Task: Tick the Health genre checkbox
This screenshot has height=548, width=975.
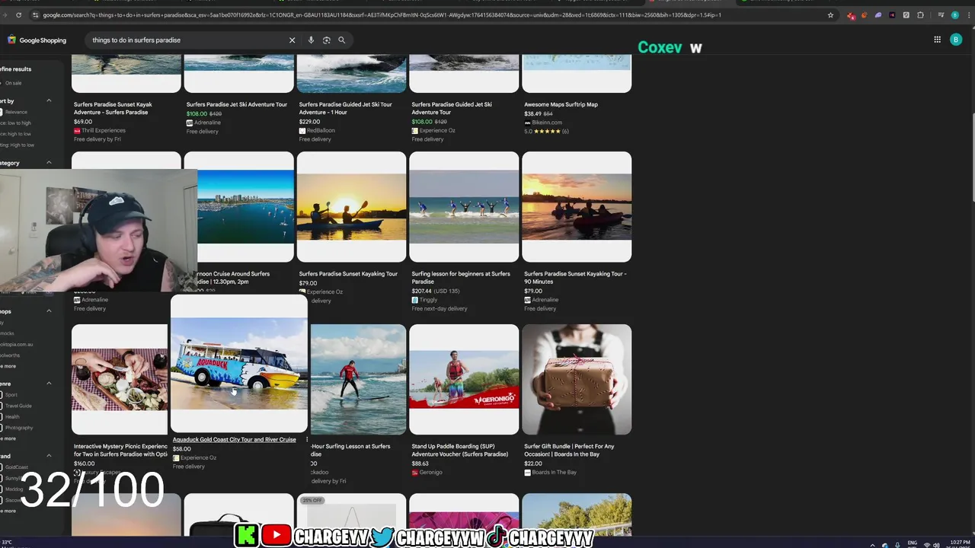Action: (2, 416)
